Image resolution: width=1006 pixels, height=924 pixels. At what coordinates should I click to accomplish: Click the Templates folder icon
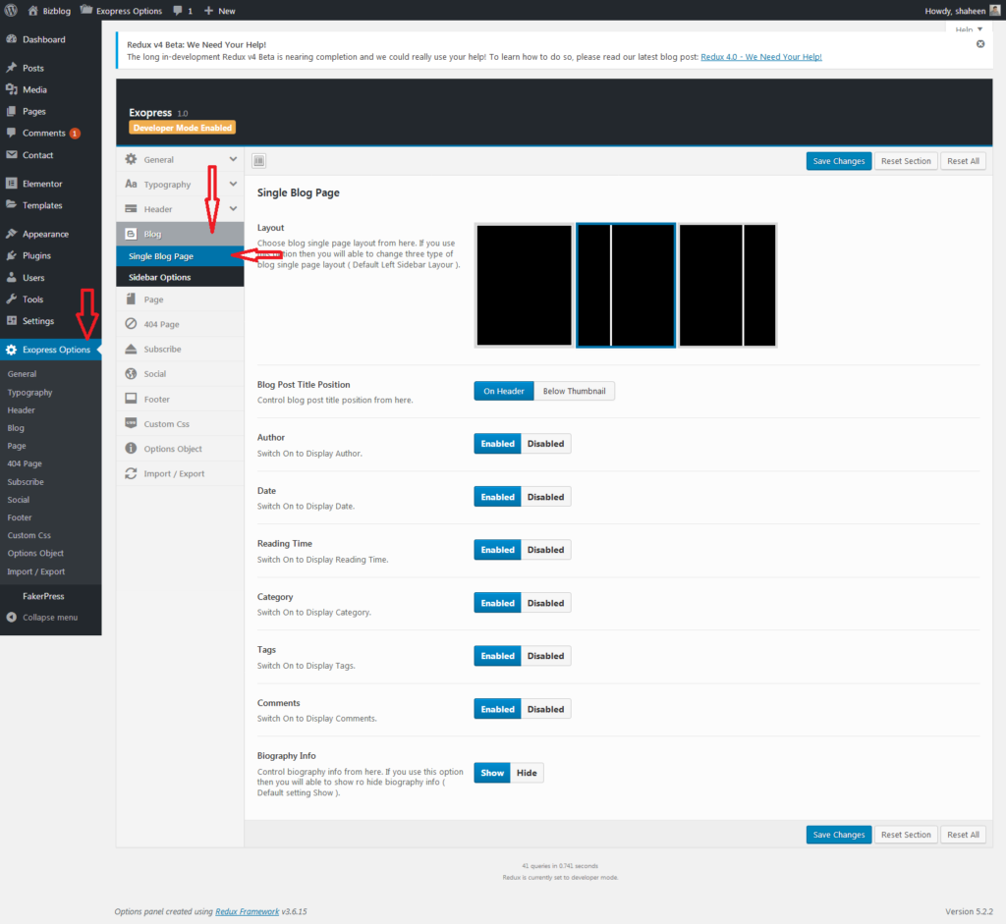[12, 205]
